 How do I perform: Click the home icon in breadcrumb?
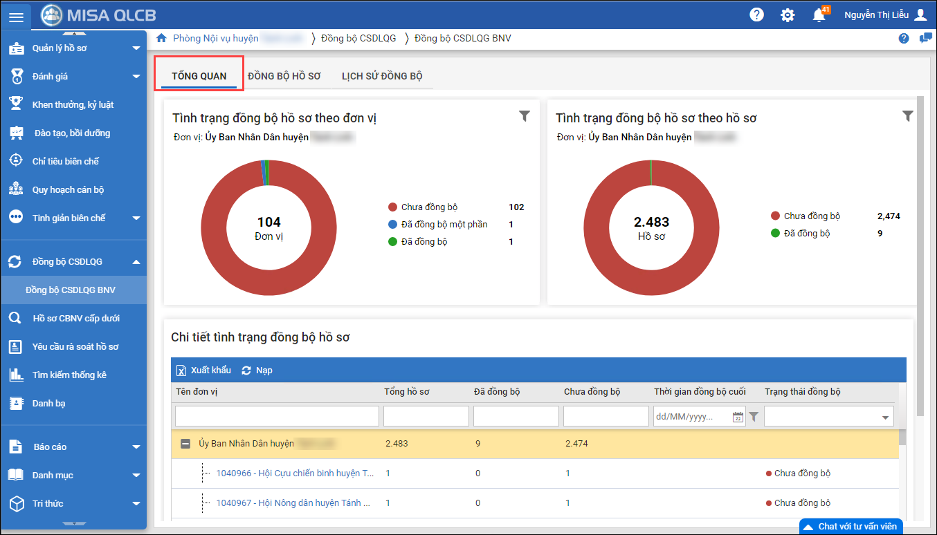[161, 38]
